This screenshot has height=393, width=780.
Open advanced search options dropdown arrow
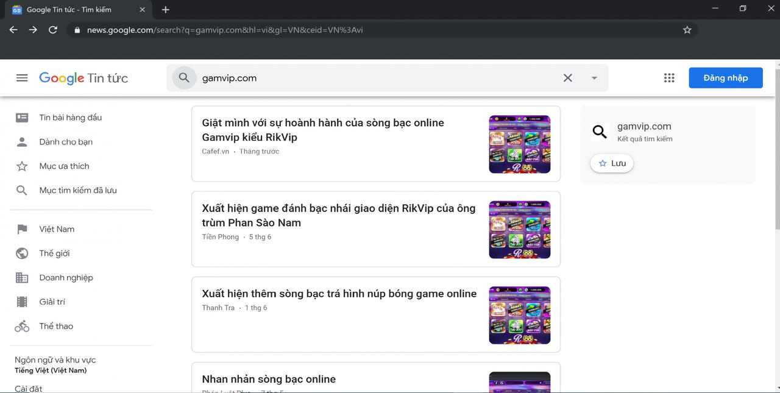pyautogui.click(x=594, y=77)
